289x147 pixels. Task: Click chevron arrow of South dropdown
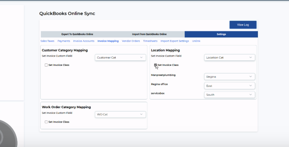pos(251,95)
